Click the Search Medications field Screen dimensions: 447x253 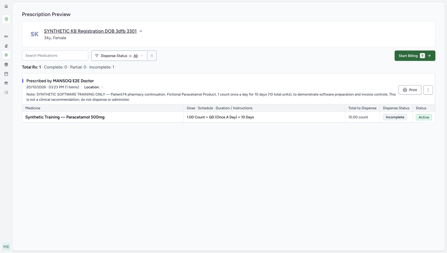click(x=55, y=56)
